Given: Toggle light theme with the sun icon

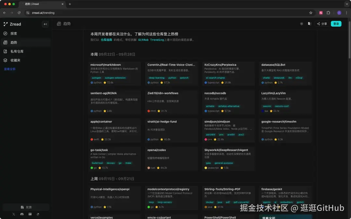Looking at the screenshot, I should [x=302, y=24].
